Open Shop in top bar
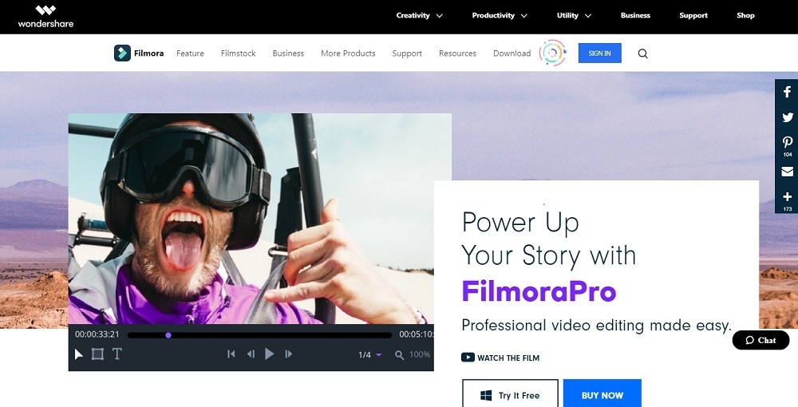The height and width of the screenshot is (407, 798). pyautogui.click(x=745, y=15)
